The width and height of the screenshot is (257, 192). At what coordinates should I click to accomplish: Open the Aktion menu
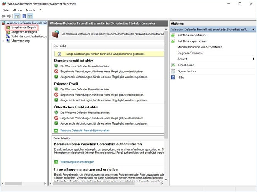coord(18,10)
